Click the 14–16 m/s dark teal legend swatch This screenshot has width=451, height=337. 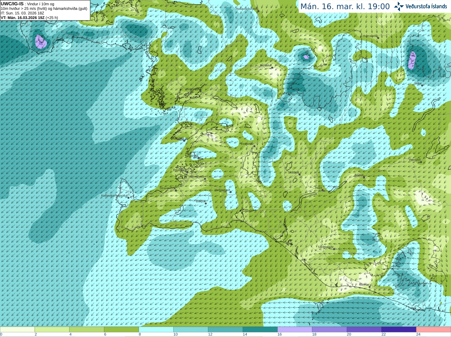[x=260, y=330]
